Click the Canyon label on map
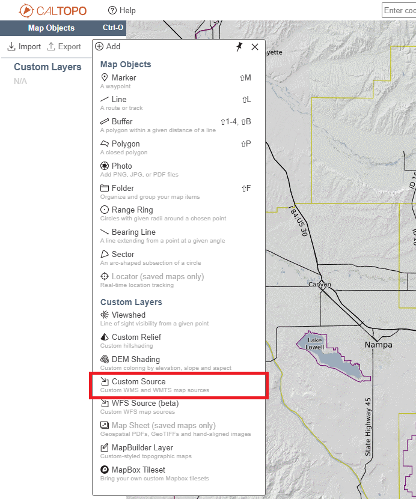 click(319, 285)
